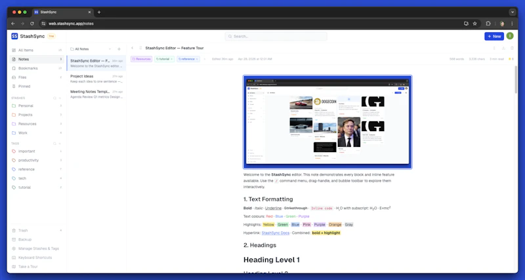Image resolution: width=525 pixels, height=280 pixels.
Task: Select the embedded screenshot image in the note
Action: [x=327, y=122]
